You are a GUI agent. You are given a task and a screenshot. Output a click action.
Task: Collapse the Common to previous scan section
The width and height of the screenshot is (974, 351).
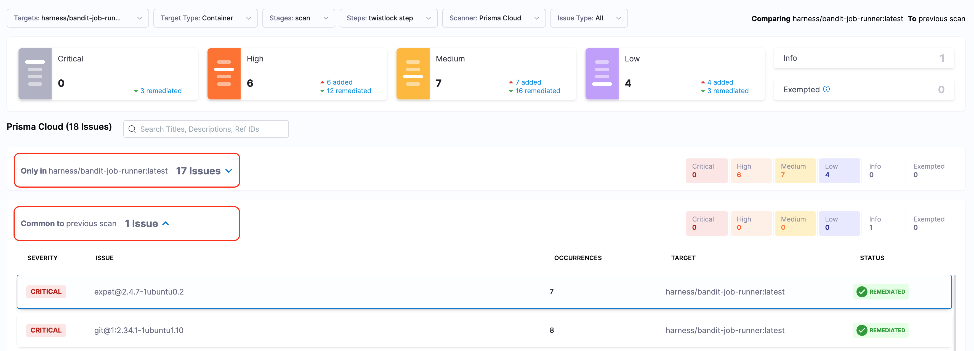click(166, 223)
